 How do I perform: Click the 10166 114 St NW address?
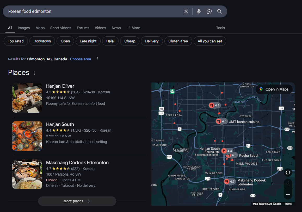pyautogui.click(x=60, y=98)
